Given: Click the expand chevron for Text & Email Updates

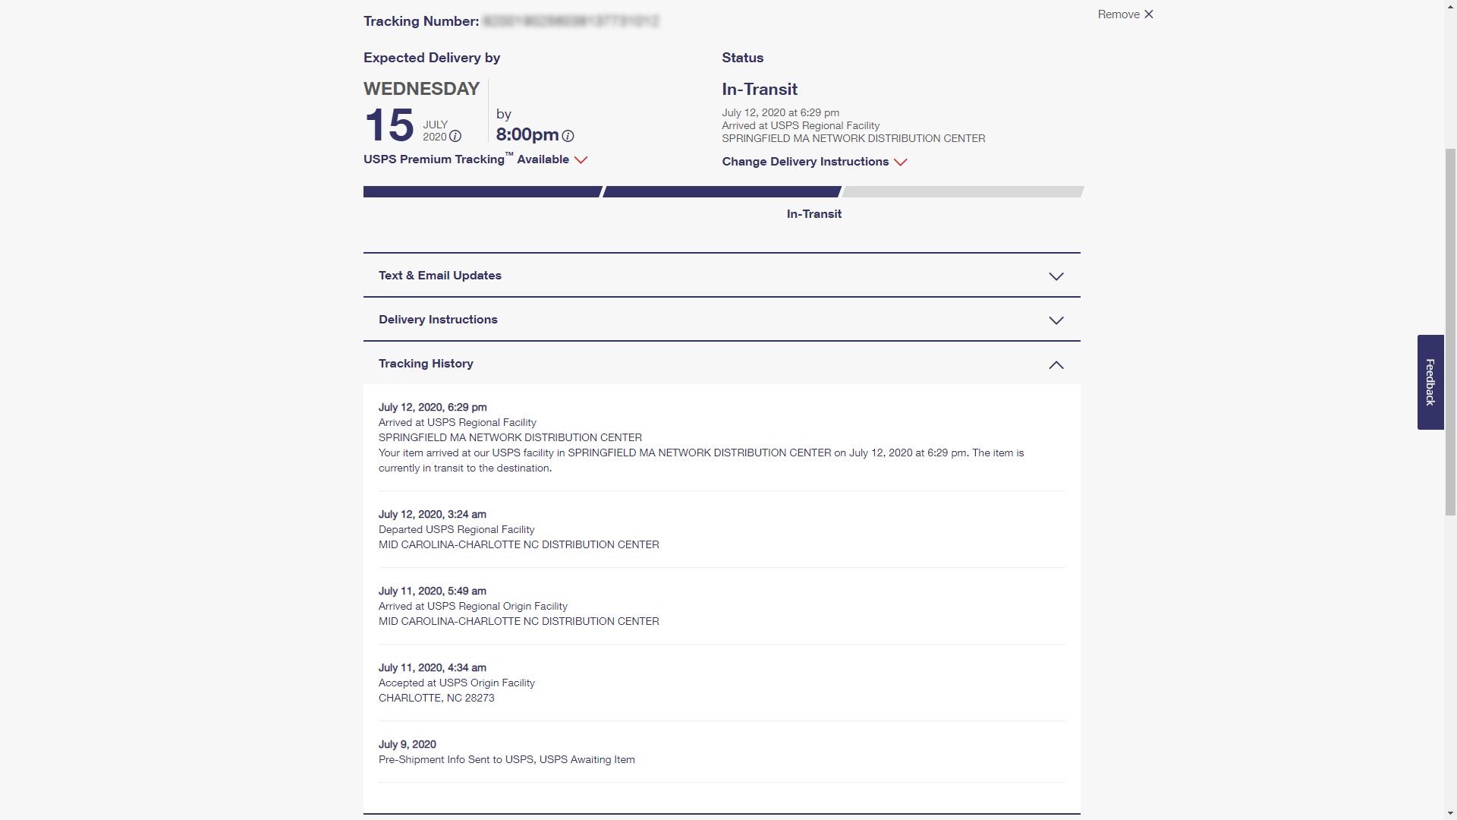Looking at the screenshot, I should pos(1056,276).
